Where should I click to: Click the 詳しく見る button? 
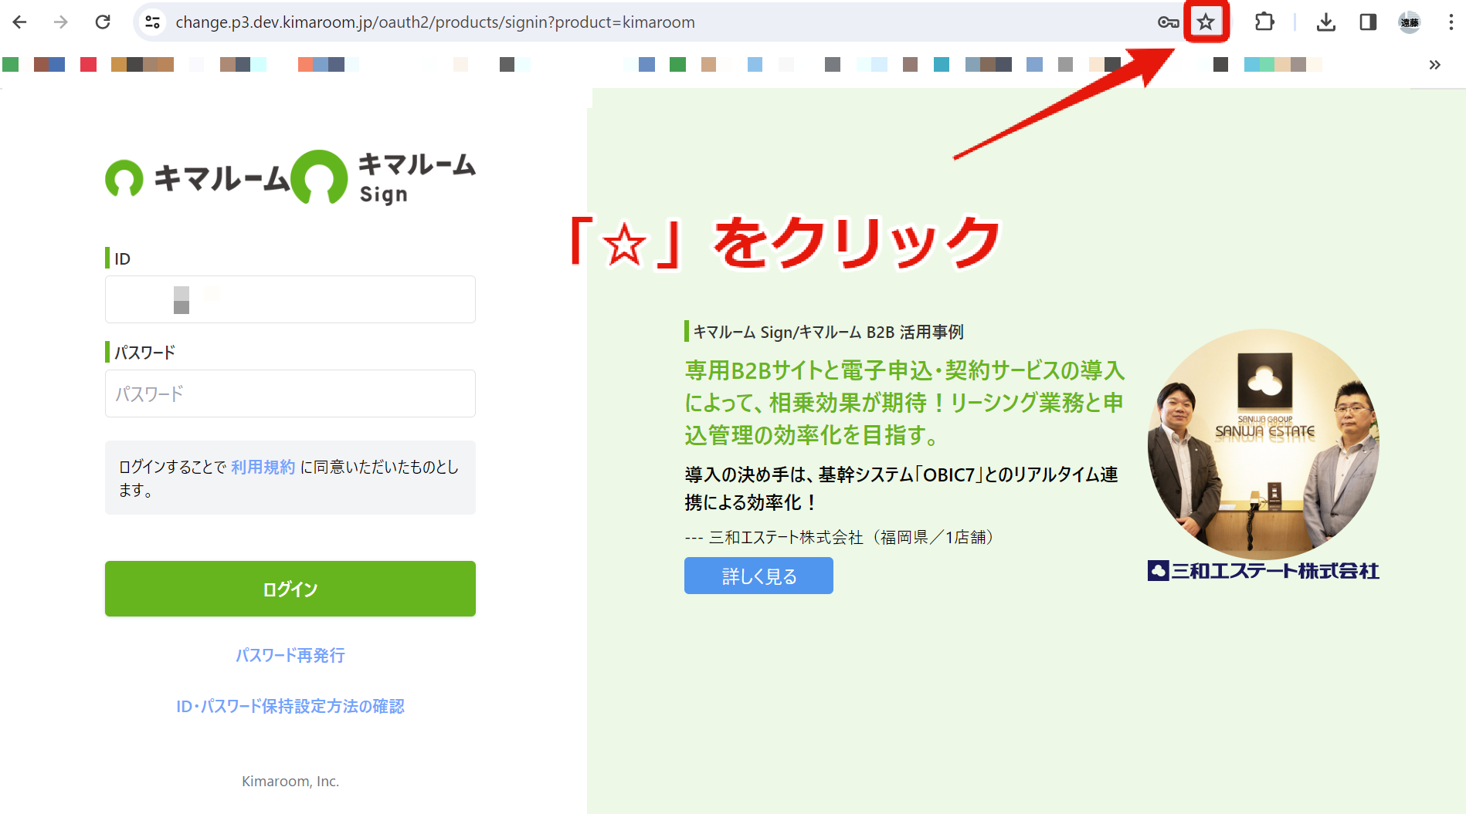pyautogui.click(x=758, y=576)
